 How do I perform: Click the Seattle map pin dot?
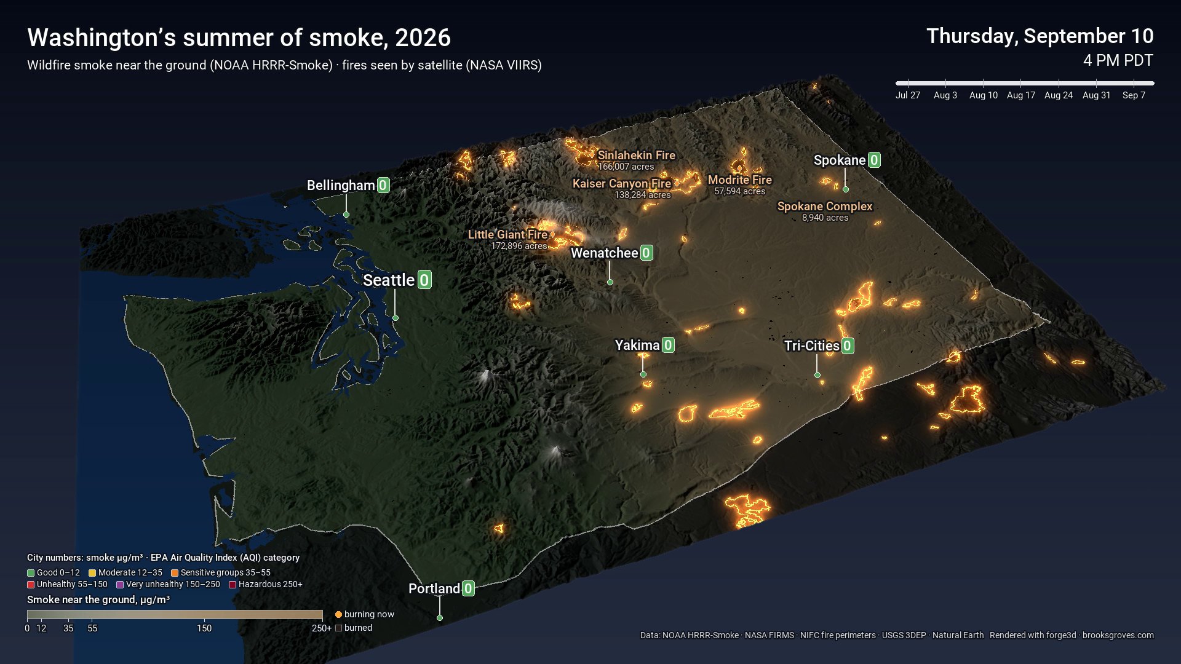(x=396, y=318)
